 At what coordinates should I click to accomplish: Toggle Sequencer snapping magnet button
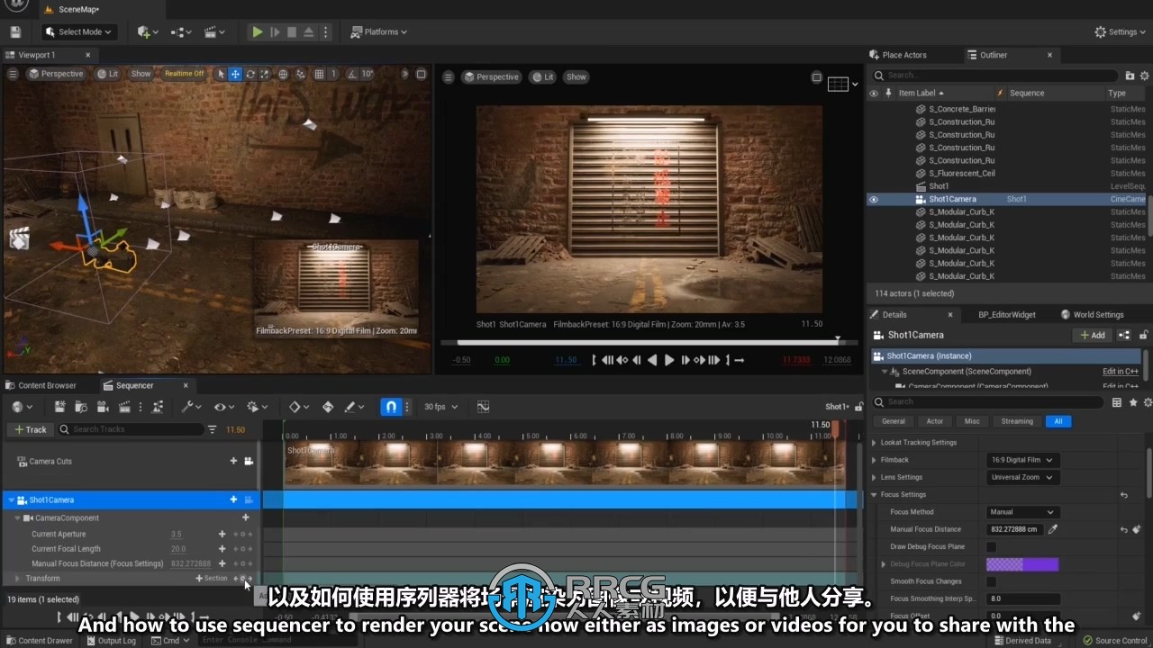pos(391,407)
